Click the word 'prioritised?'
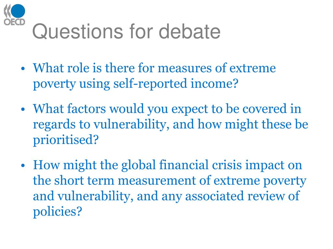 tap(66, 140)
